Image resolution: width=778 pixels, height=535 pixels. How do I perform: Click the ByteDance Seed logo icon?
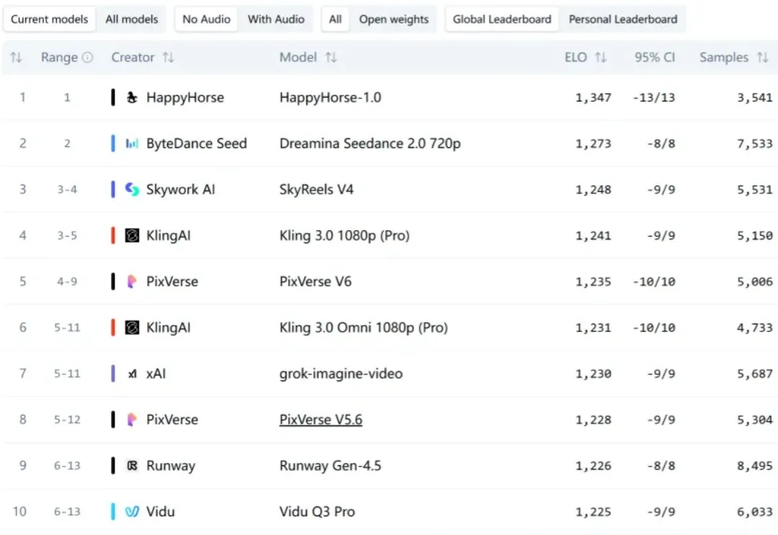point(132,144)
